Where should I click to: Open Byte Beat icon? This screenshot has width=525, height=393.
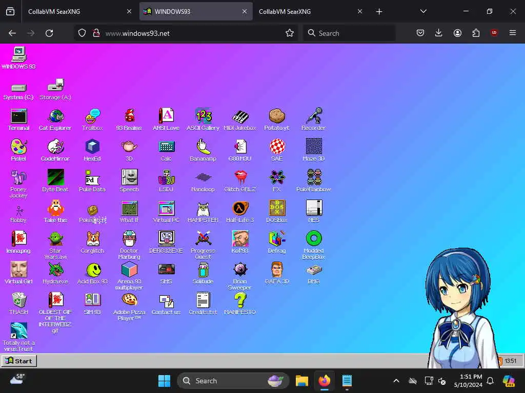(55, 181)
